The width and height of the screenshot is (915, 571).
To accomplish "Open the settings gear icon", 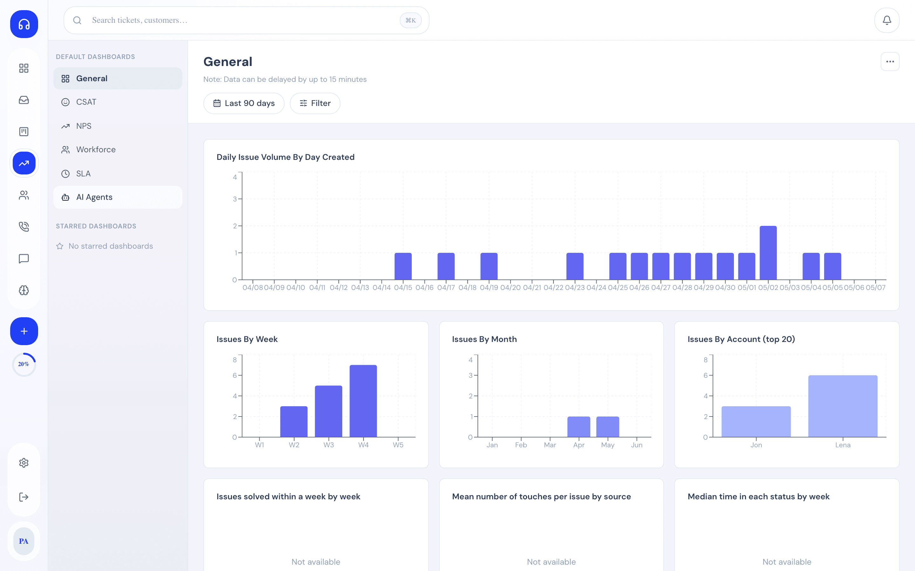I will [24, 463].
